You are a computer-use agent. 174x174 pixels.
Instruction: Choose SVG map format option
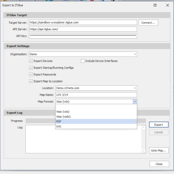[x=96, y=126]
